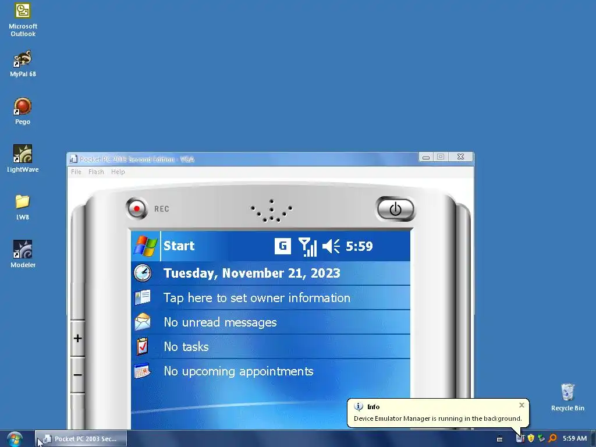Tap the 'No unread messages' row
This screenshot has width=596, height=447.
[271, 322]
